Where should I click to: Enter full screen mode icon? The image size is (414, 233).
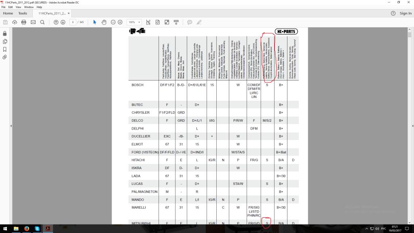tap(167, 22)
